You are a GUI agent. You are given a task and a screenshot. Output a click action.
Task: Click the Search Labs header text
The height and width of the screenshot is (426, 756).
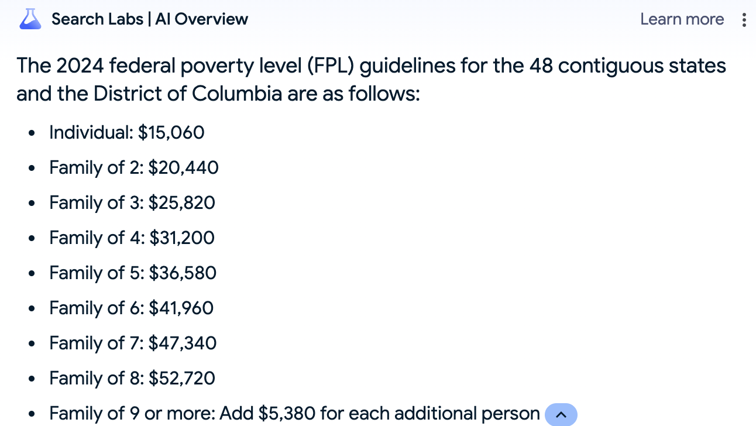tap(97, 19)
